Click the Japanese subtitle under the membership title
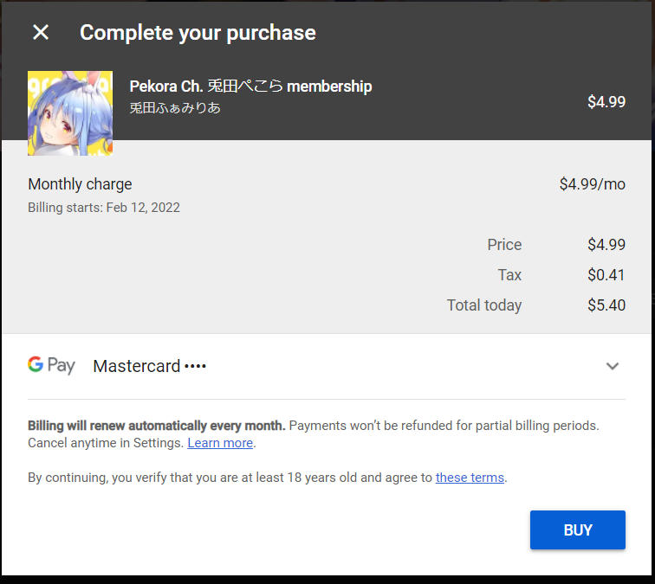Image resolution: width=655 pixels, height=584 pixels. click(175, 108)
